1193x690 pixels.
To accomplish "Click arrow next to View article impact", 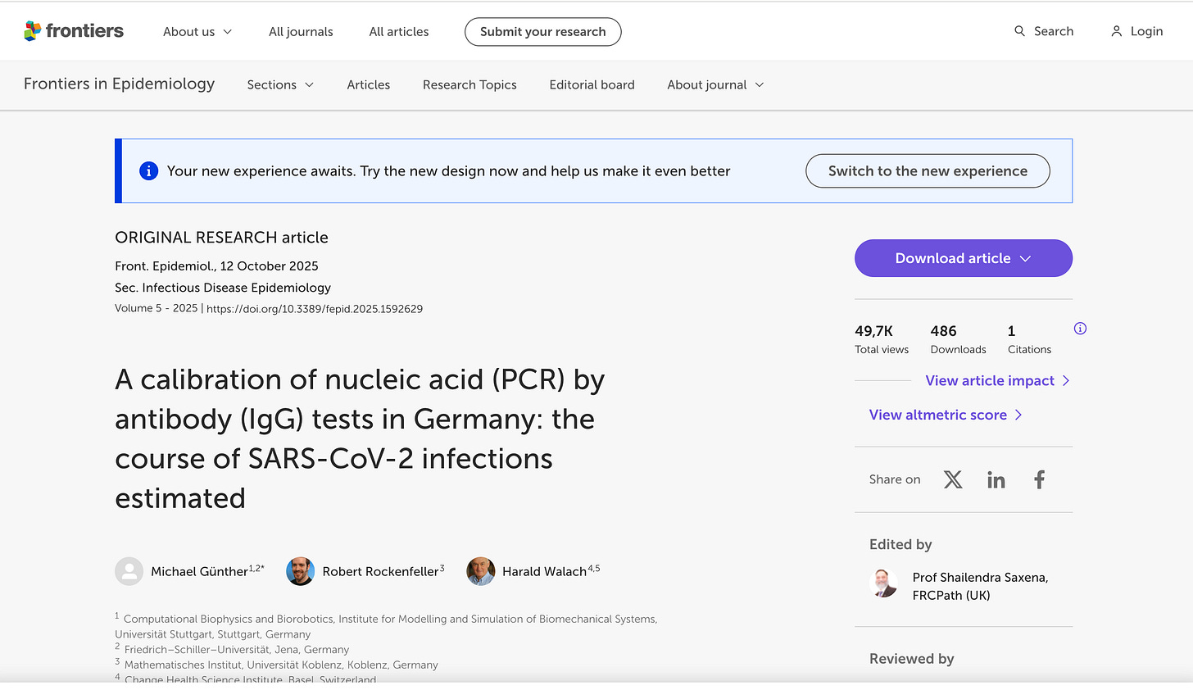I will coord(1065,380).
